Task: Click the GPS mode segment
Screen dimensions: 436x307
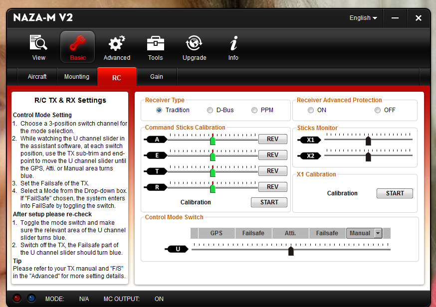Action: (217, 233)
